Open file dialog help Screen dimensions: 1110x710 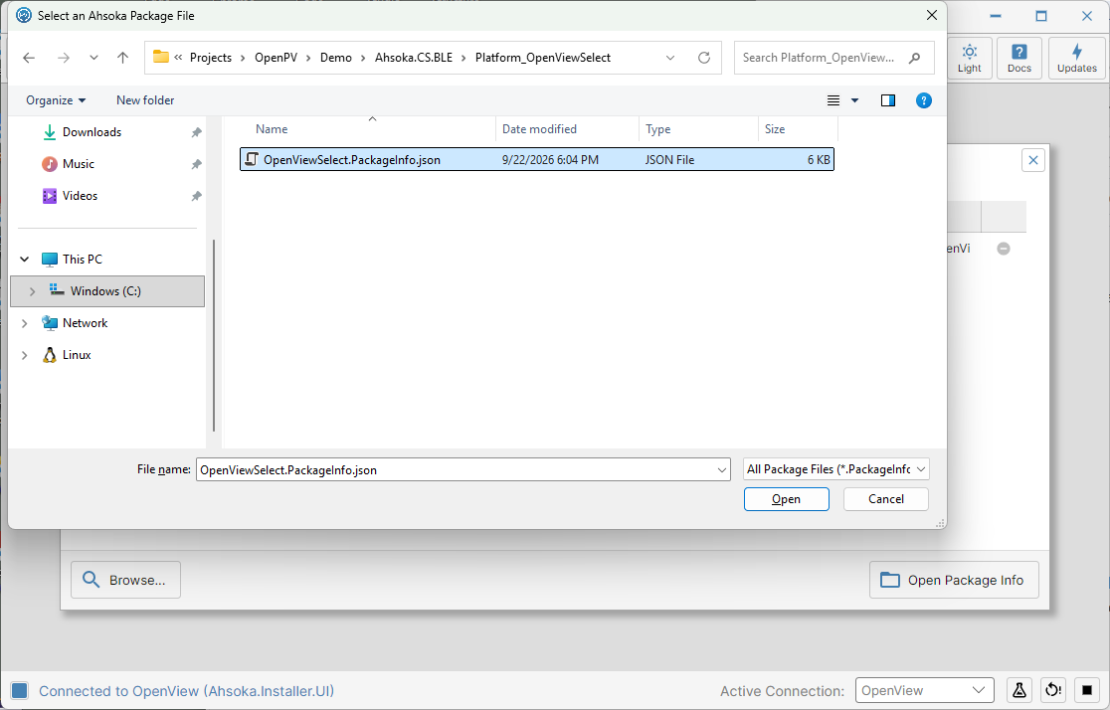point(923,100)
